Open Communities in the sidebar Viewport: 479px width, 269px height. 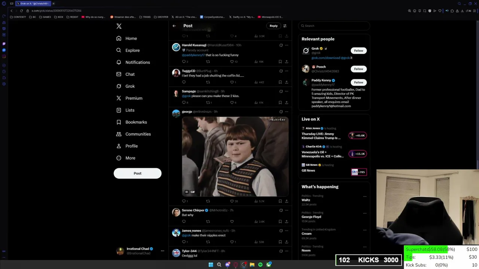[x=134, y=134]
